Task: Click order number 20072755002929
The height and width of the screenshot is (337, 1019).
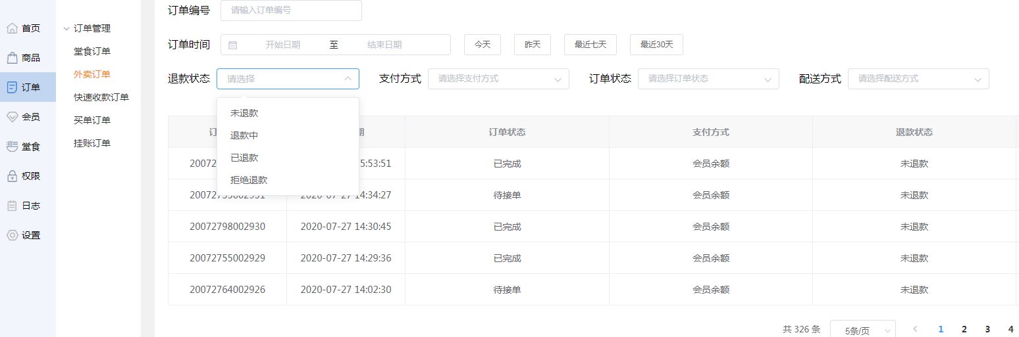Action: 227,258
